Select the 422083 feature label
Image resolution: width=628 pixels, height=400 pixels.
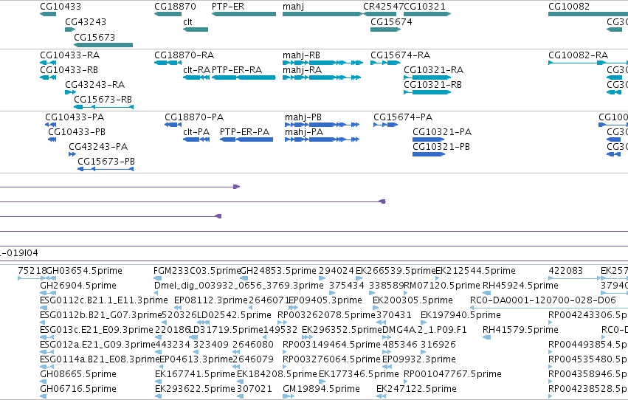(x=565, y=271)
